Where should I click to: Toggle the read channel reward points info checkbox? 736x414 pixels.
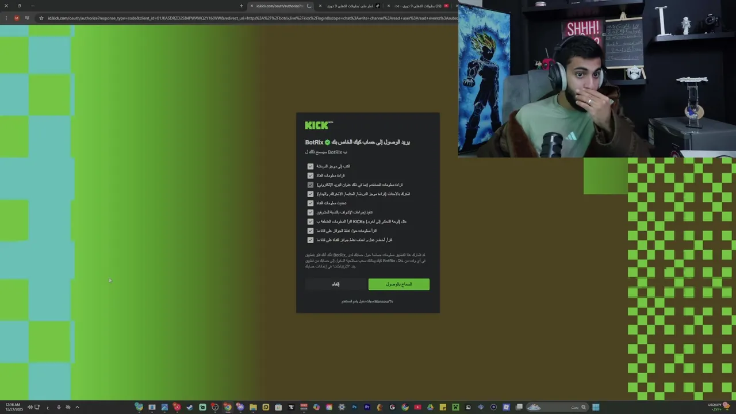click(310, 231)
